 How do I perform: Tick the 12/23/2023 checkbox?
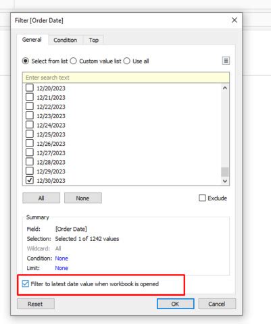[x=30, y=115]
